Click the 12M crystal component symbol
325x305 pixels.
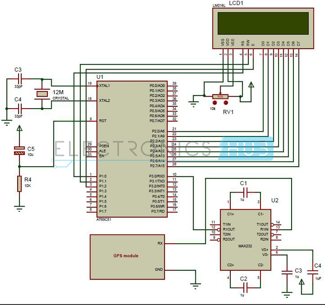point(42,94)
